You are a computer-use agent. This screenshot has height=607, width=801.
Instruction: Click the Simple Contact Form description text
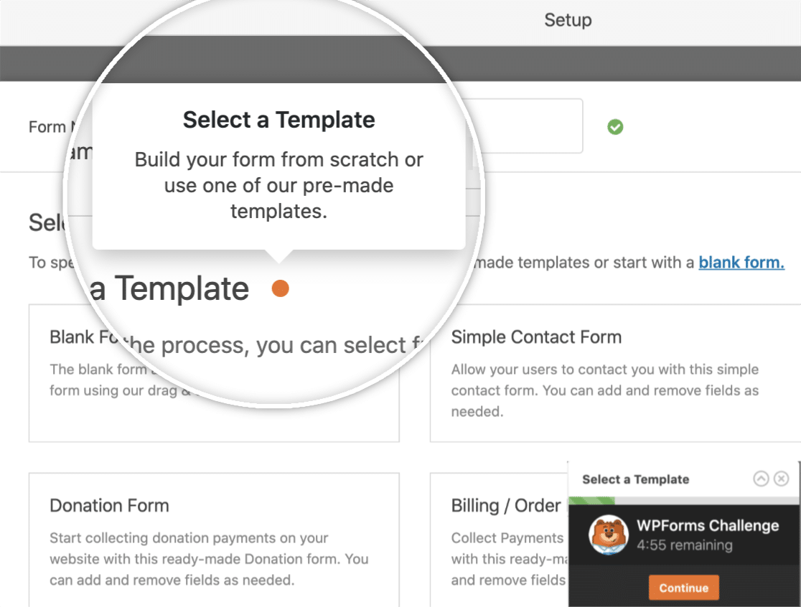[605, 390]
